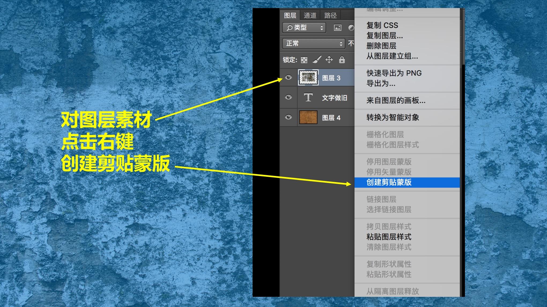
Task: Hide 图层 4 using its eye icon
Action: point(288,117)
